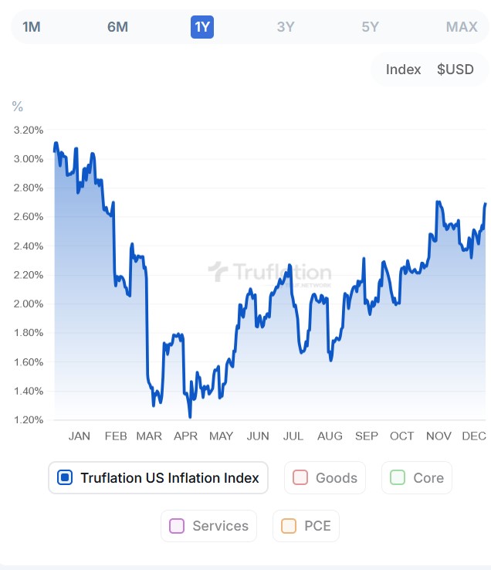
Task: Check the orange PCE checkbox icon
Action: click(289, 526)
